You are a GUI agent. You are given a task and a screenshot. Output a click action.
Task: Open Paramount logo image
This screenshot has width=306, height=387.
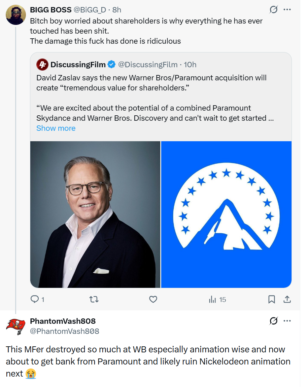[226, 215]
